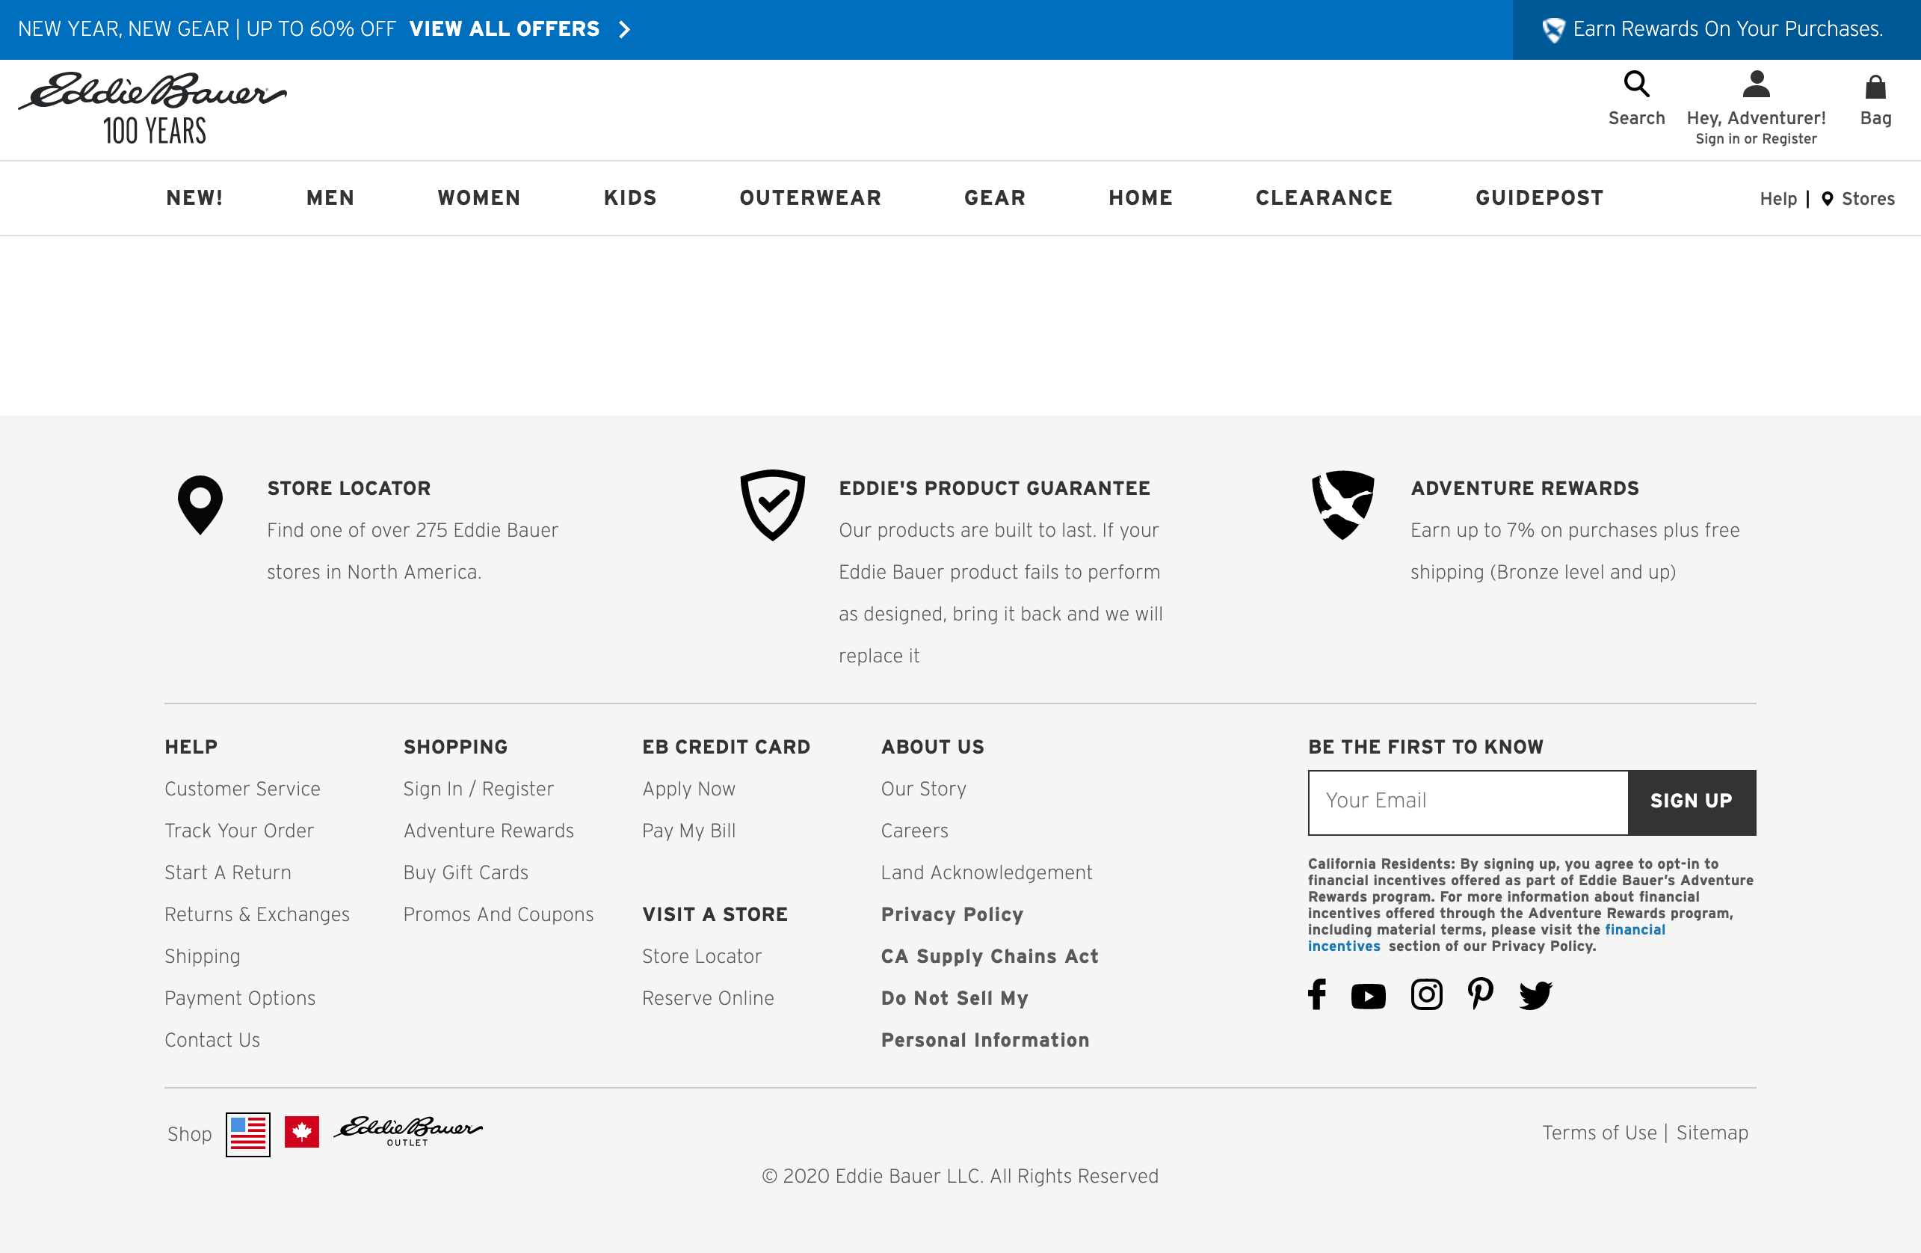Click the rewards shield icon in top banner
The width and height of the screenshot is (1921, 1253).
(1553, 30)
